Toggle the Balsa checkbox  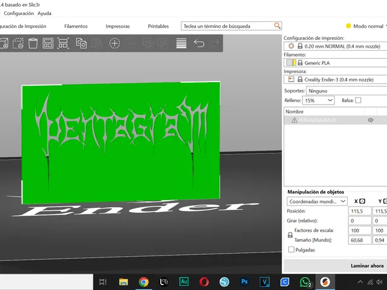pyautogui.click(x=358, y=100)
